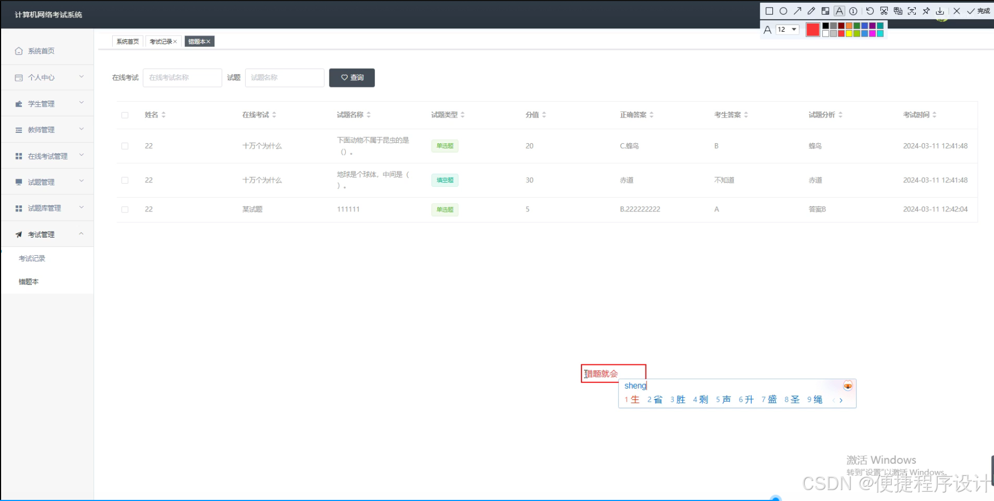Expand the 试题管理 menu chevron
Image resolution: width=994 pixels, height=501 pixels.
pos(82,181)
